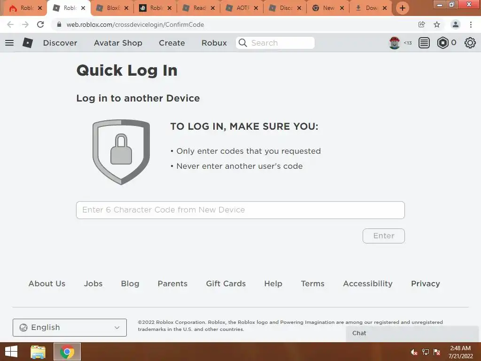
Task: Click the Enter button
Action: coord(383,236)
